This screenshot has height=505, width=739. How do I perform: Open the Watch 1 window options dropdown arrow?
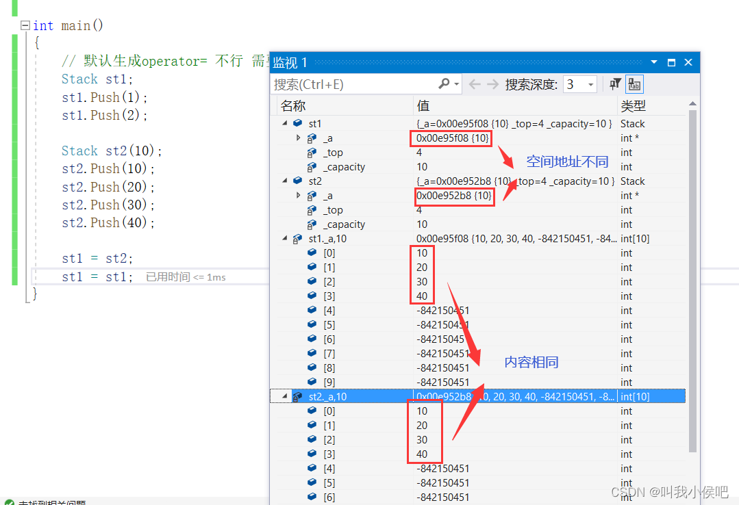pos(654,62)
